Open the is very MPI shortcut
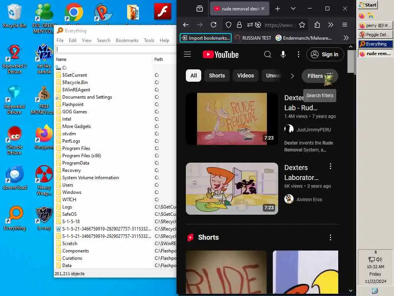 44,218
